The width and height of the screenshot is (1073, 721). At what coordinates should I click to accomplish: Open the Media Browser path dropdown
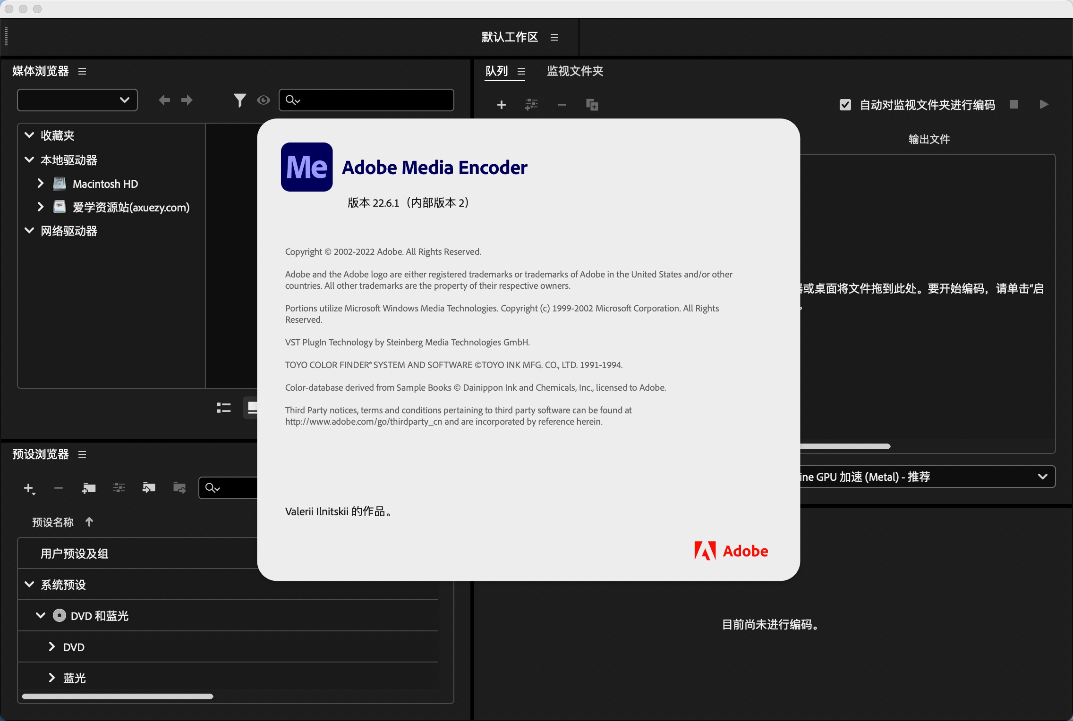tap(77, 100)
